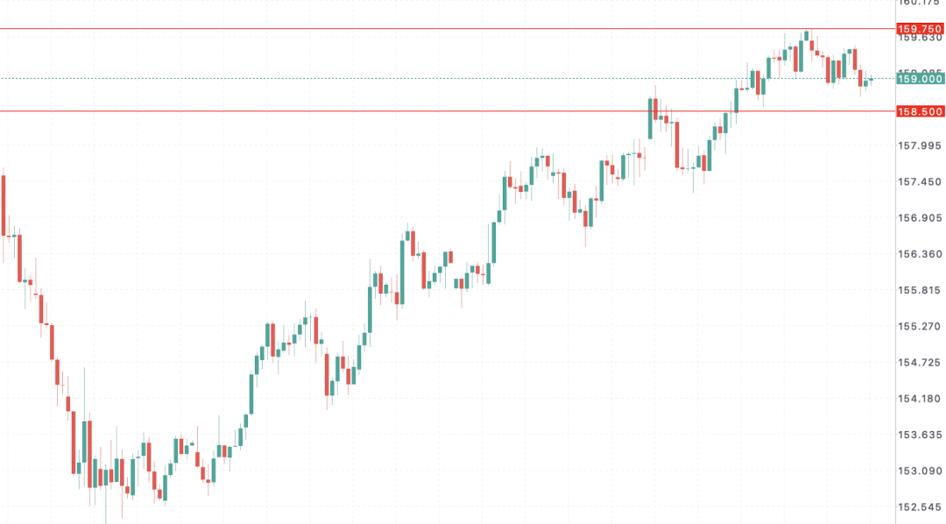Click the 155.815 price axis label
This screenshot has height=524, width=946.
pyautogui.click(x=920, y=290)
